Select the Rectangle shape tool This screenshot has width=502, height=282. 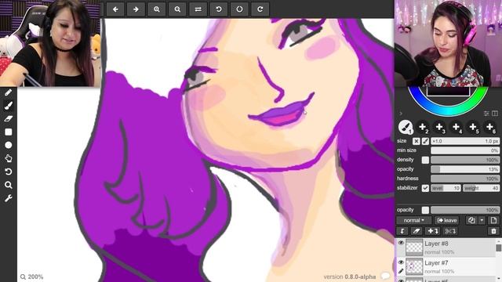(x=9, y=132)
